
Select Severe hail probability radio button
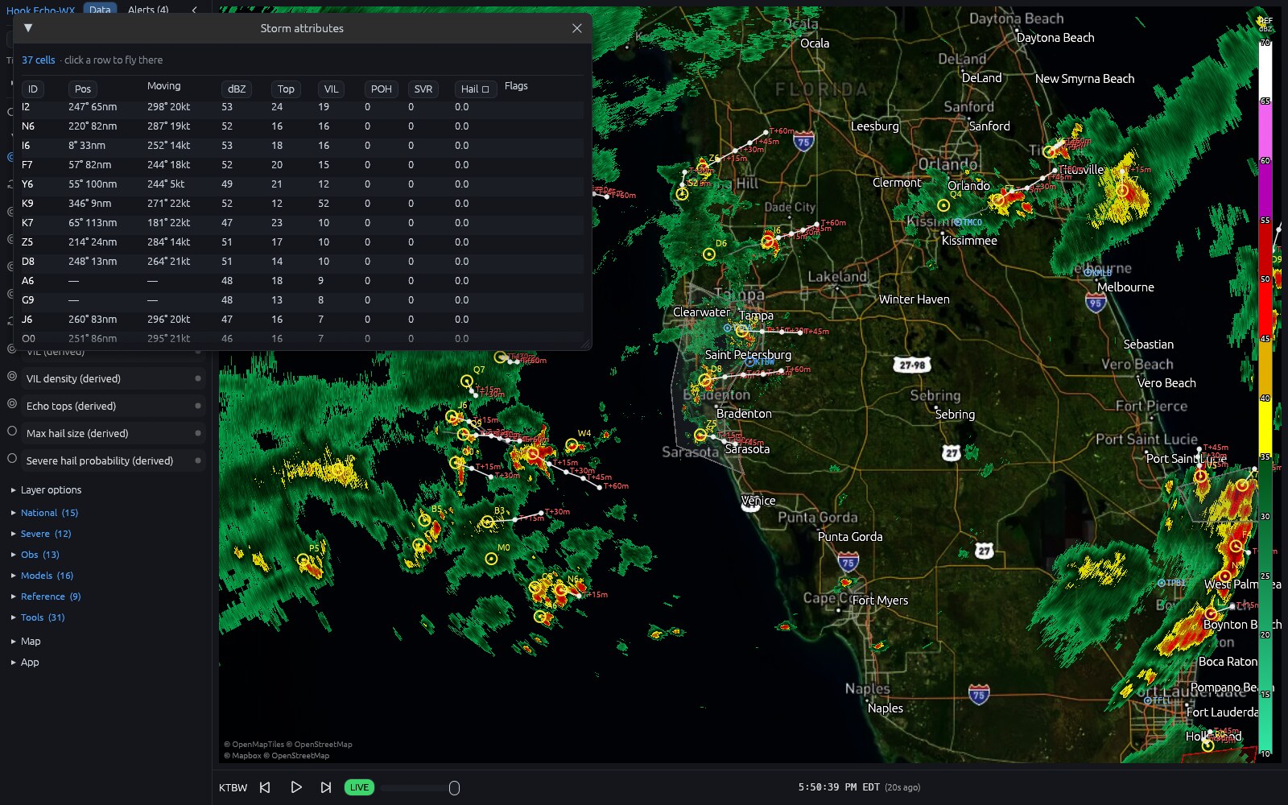coord(12,458)
